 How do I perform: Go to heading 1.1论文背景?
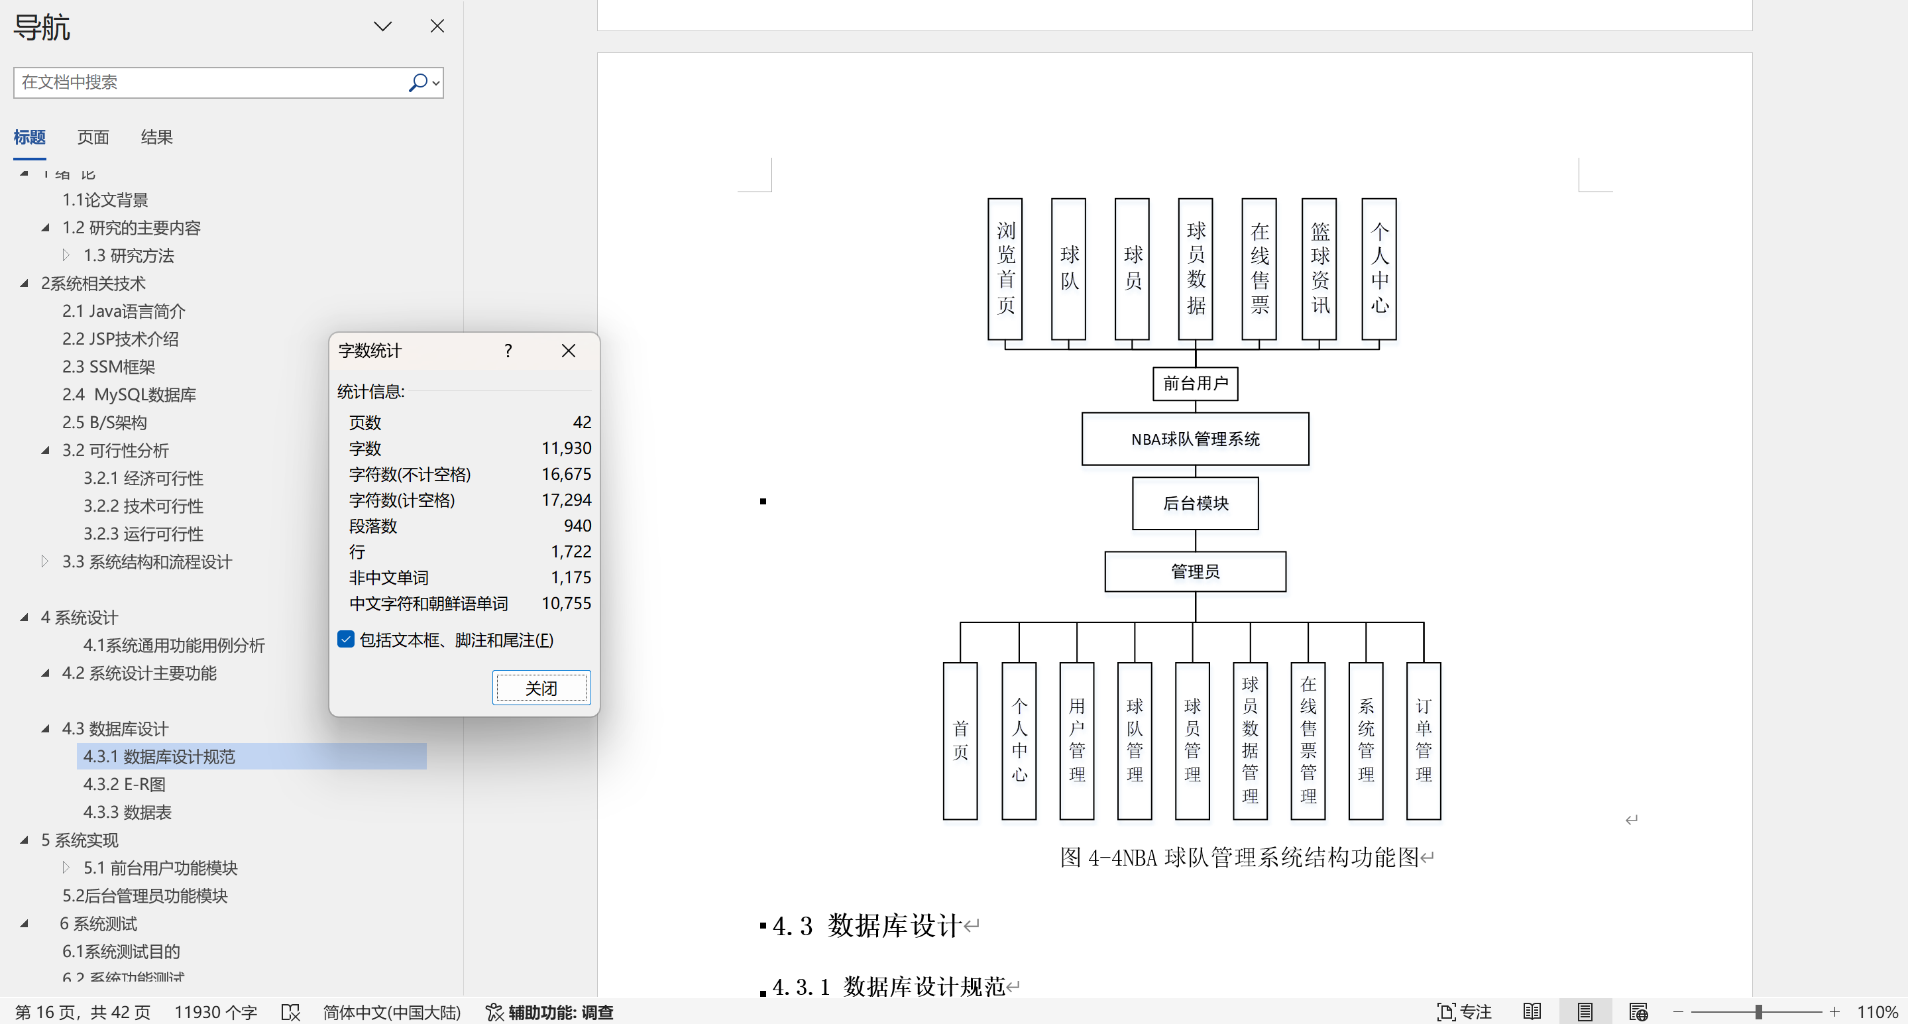click(x=105, y=200)
